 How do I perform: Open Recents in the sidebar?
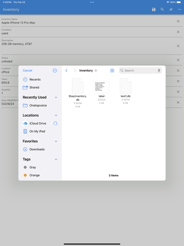click(40, 79)
